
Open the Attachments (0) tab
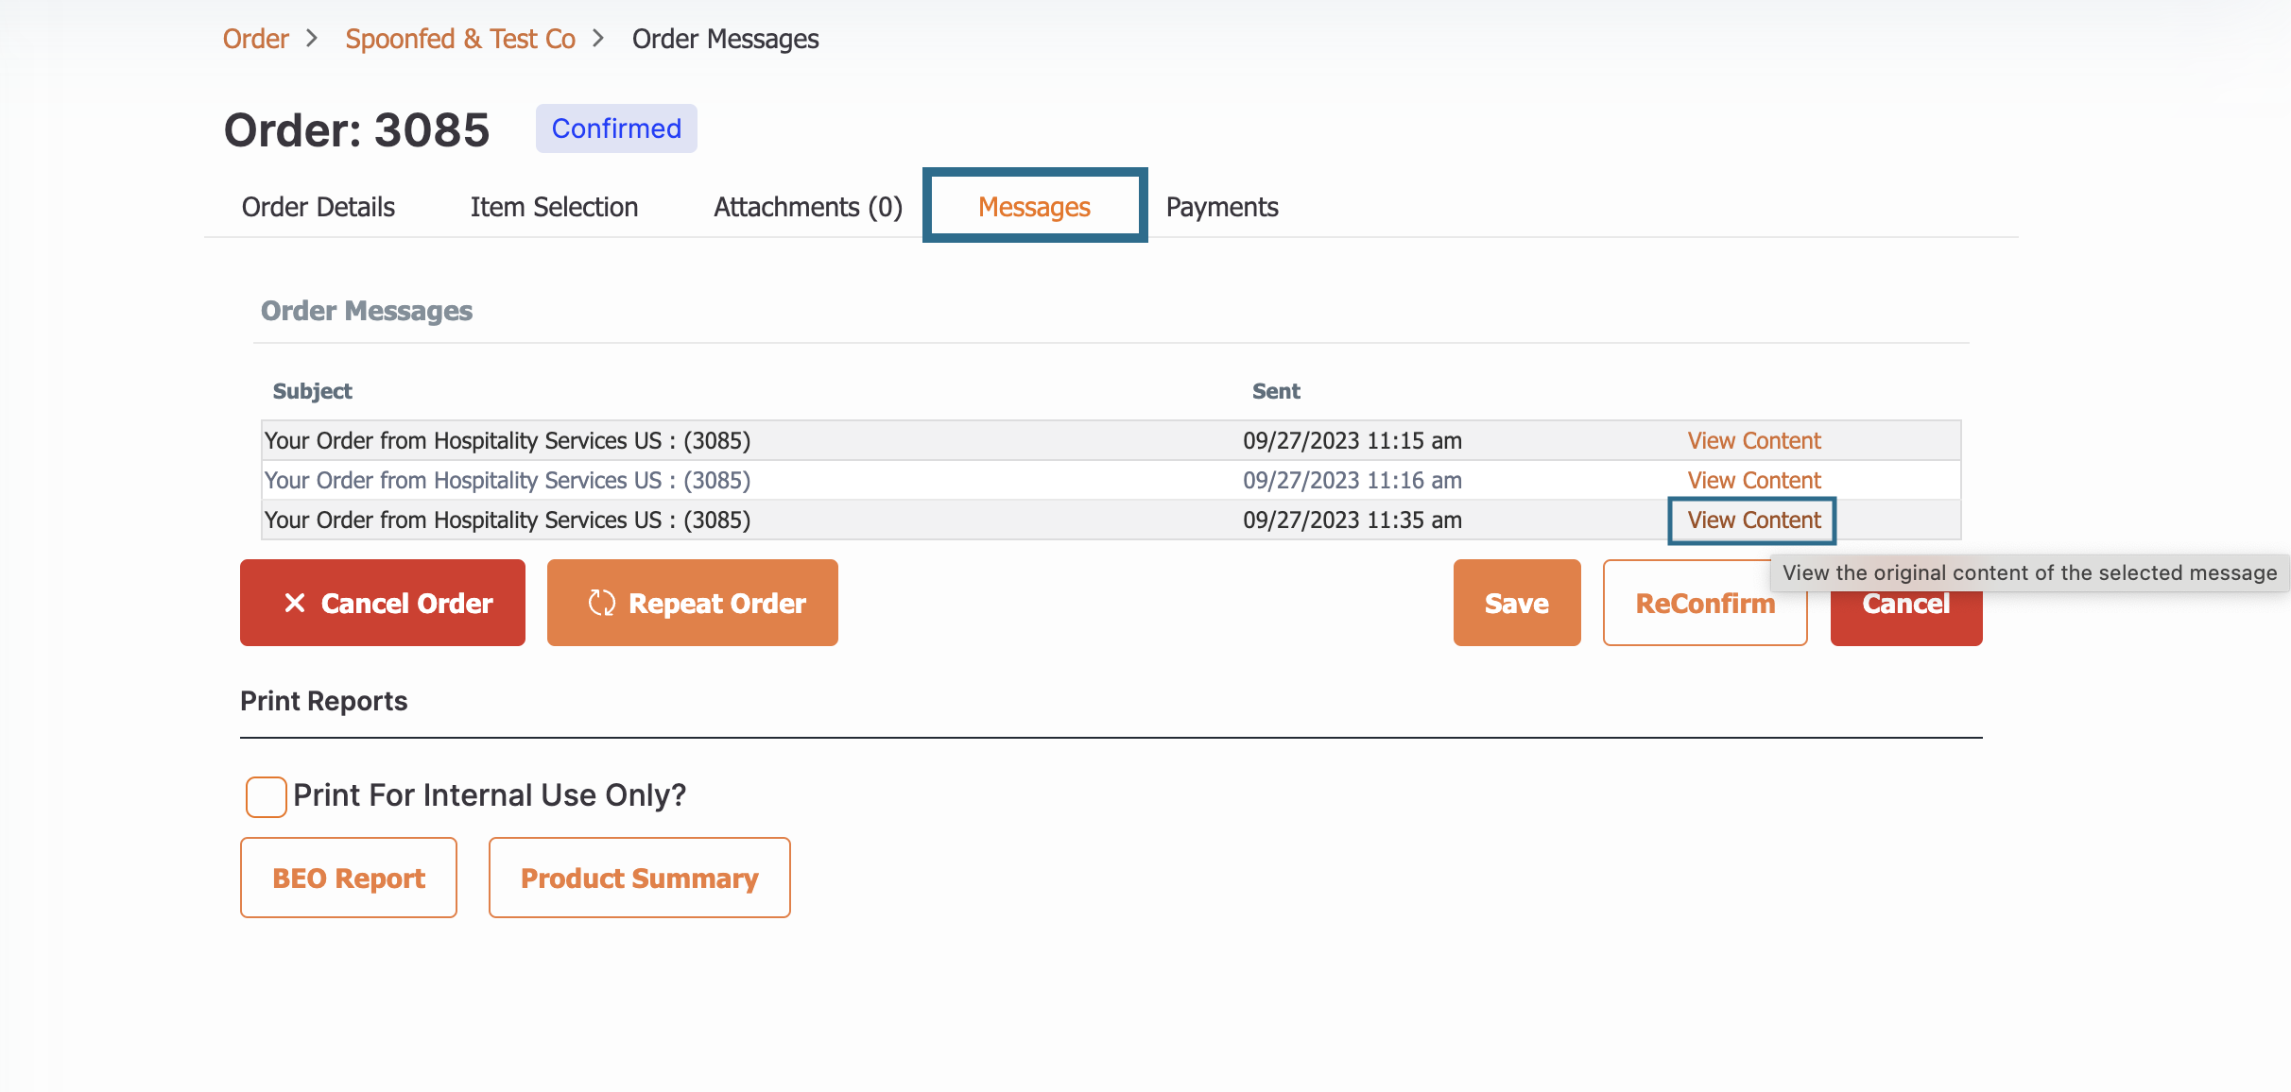coord(808,207)
